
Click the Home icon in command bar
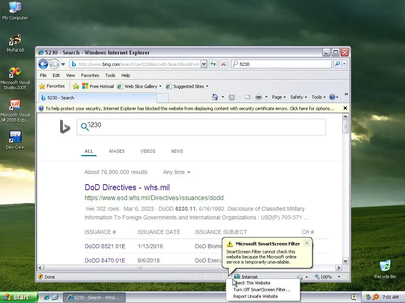pos(215,97)
